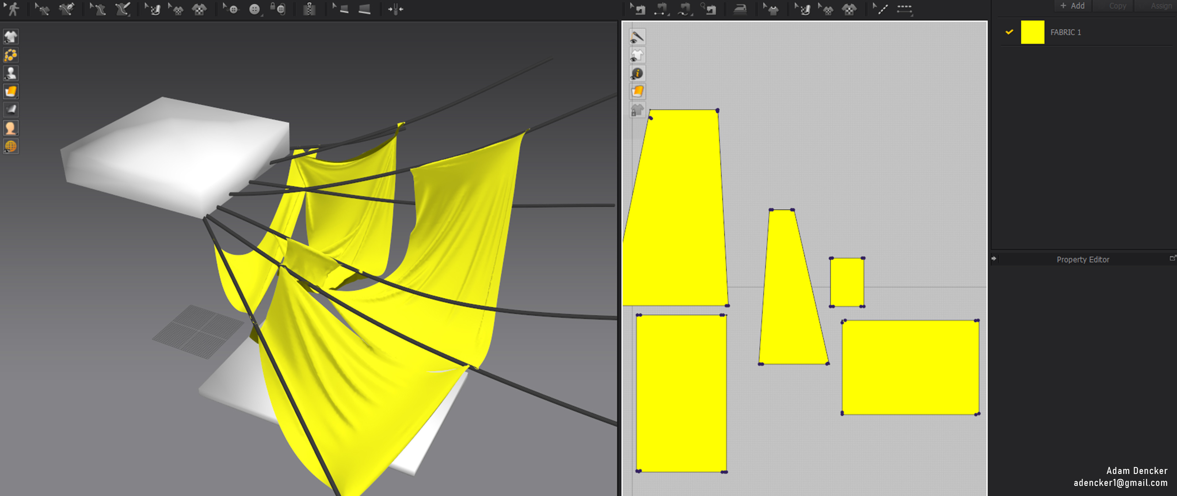
Task: Select the Fasten Button lock tool
Action: point(278,9)
